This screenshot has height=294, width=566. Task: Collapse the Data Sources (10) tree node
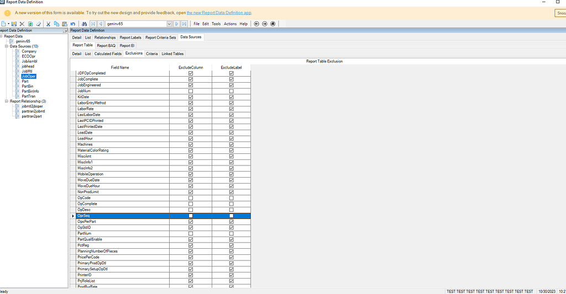[x=6, y=46]
